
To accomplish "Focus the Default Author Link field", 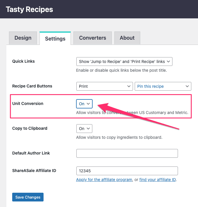I will [127, 153].
